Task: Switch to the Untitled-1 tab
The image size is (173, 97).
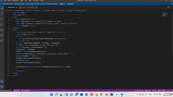Action: [28, 7]
